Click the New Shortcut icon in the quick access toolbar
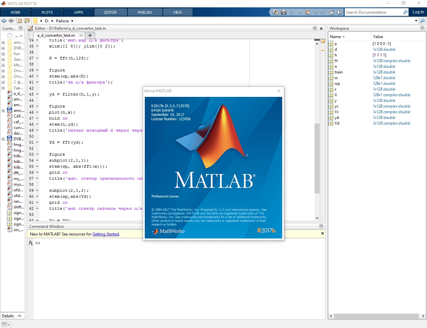427x328 pixels. (276, 12)
